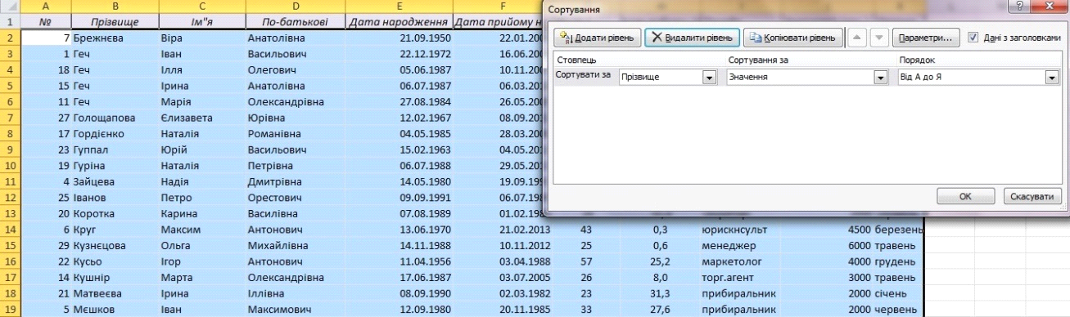Cancel with the Скасувати button
This screenshot has width=1070, height=317.
coord(1032,196)
